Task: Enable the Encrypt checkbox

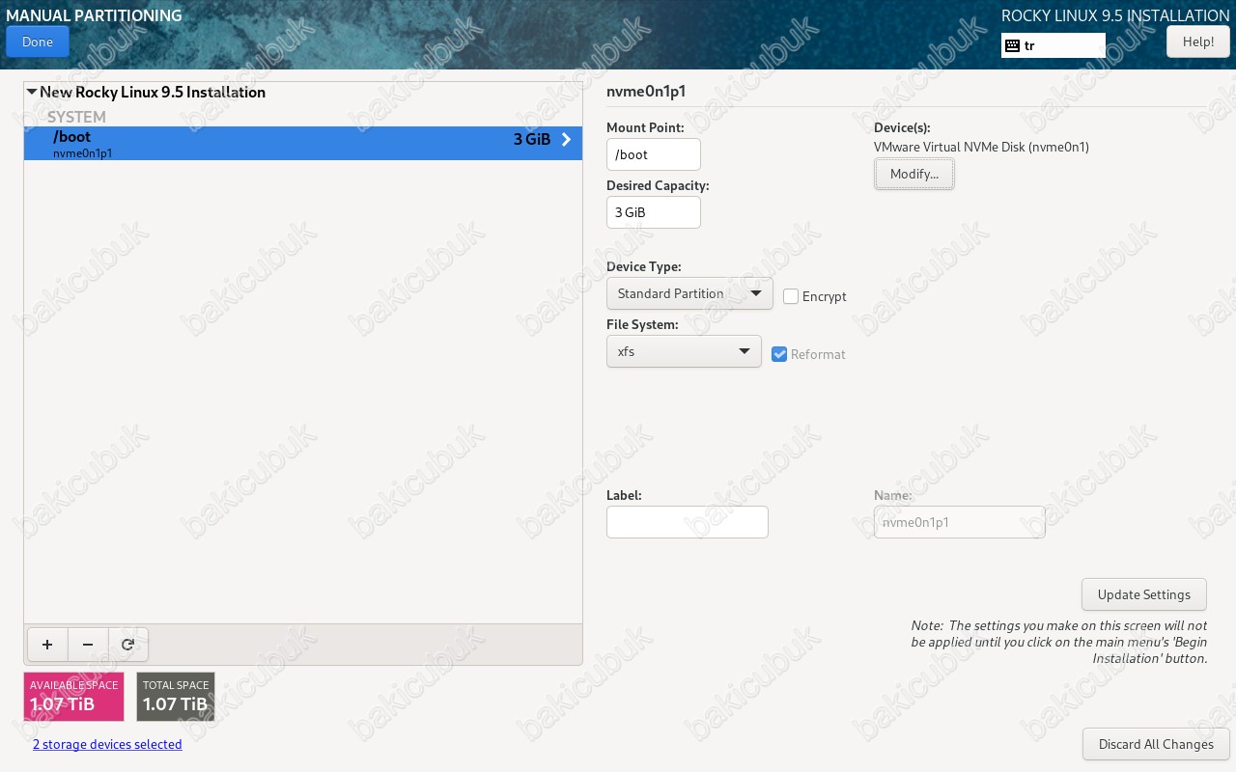Action: tap(791, 296)
